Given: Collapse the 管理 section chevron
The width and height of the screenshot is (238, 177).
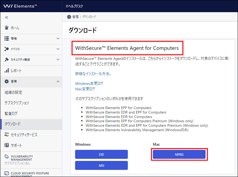Looking at the screenshot, I should click(x=58, y=82).
